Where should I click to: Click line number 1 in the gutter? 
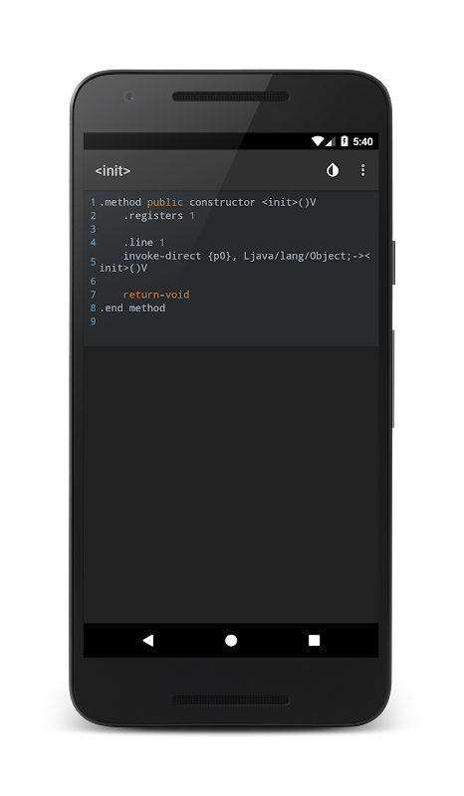click(x=93, y=202)
